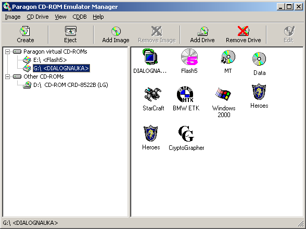Open the CDDB menu

click(80, 17)
